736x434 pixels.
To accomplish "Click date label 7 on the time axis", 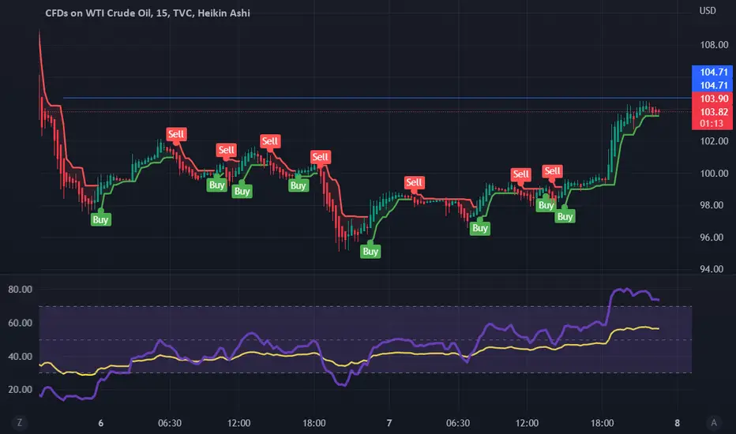I will coord(389,423).
